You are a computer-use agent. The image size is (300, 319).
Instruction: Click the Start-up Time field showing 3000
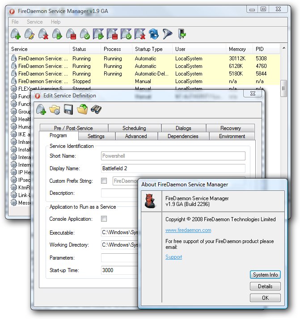tap(120, 270)
